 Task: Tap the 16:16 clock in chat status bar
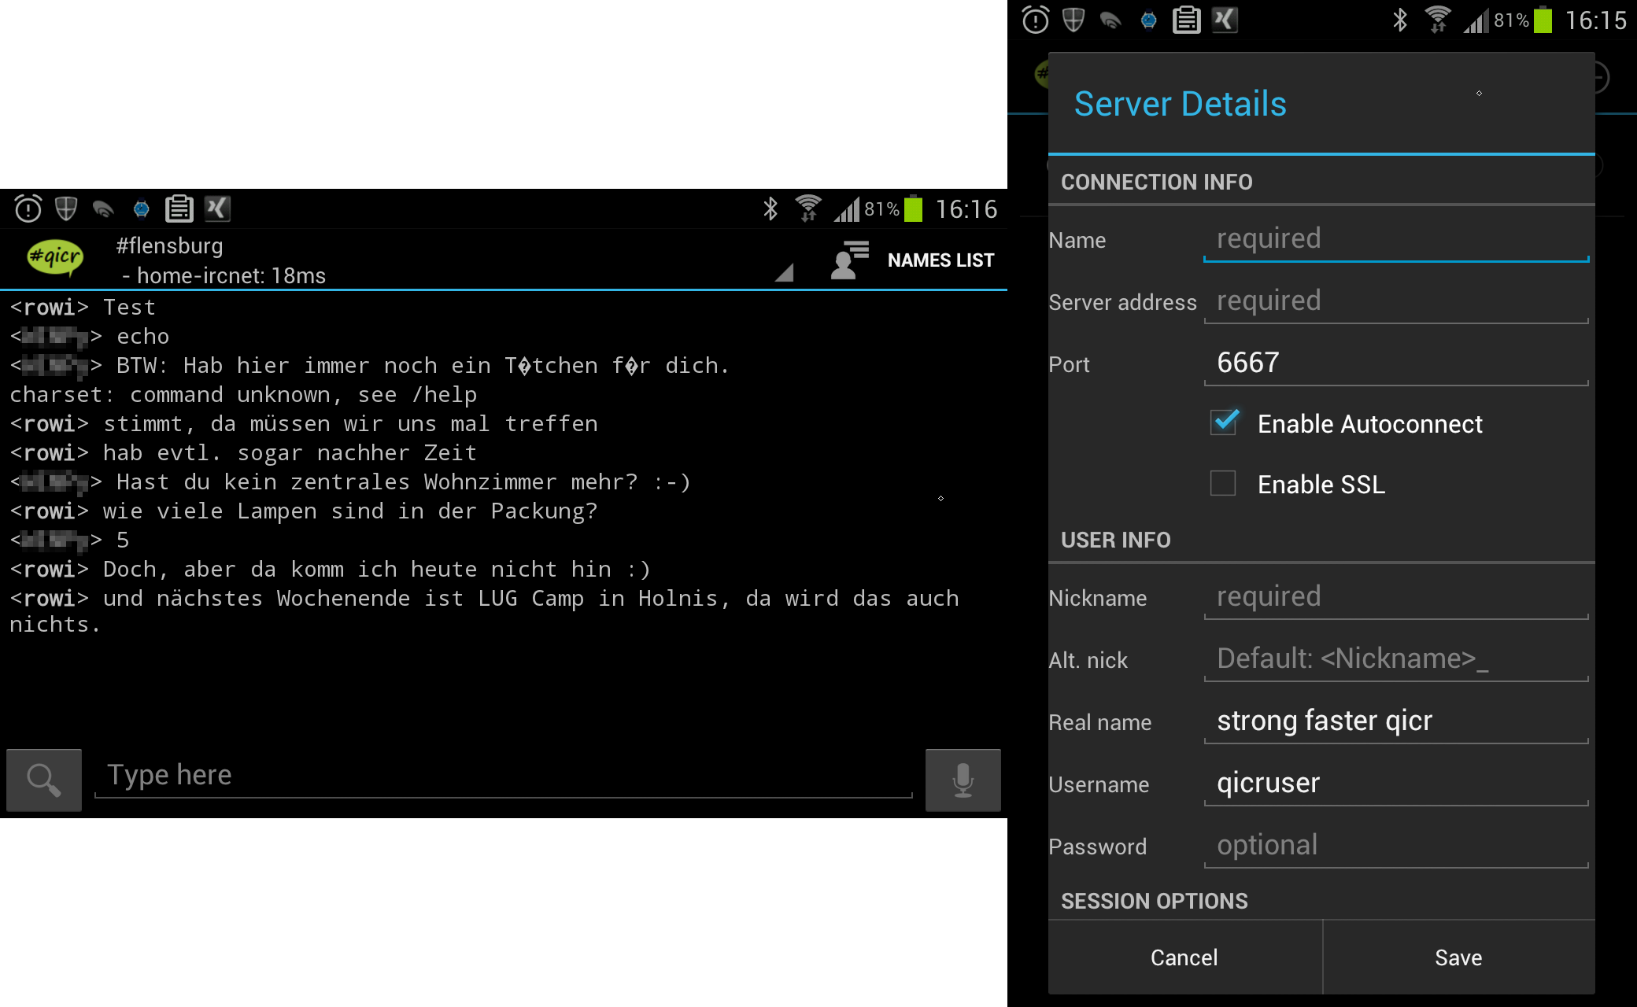tap(966, 209)
